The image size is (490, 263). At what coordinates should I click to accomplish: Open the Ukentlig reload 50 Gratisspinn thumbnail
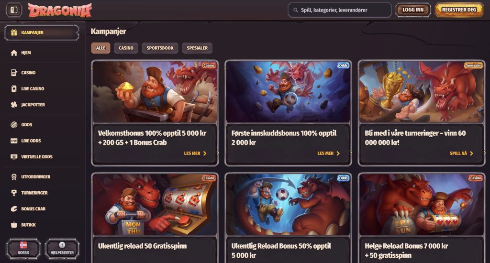[x=155, y=205]
